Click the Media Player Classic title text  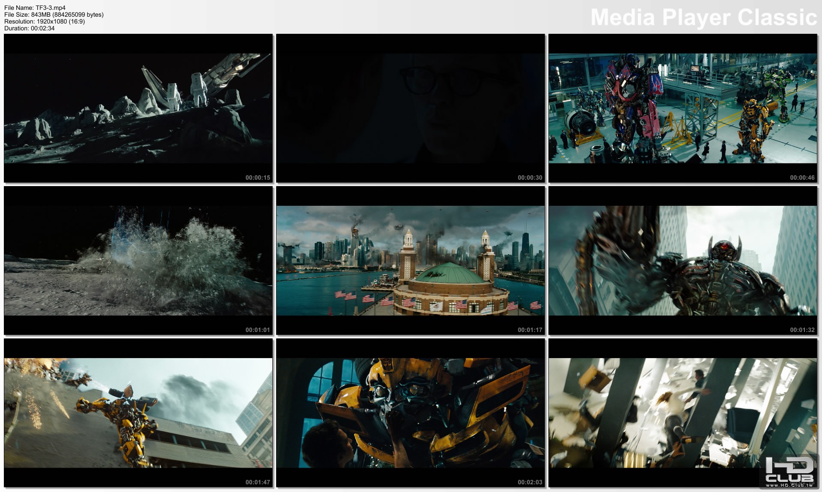704,18
